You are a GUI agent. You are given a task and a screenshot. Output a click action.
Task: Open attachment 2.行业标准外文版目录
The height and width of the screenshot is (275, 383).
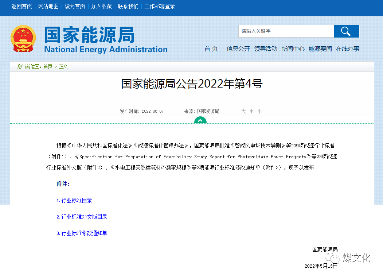(x=81, y=217)
